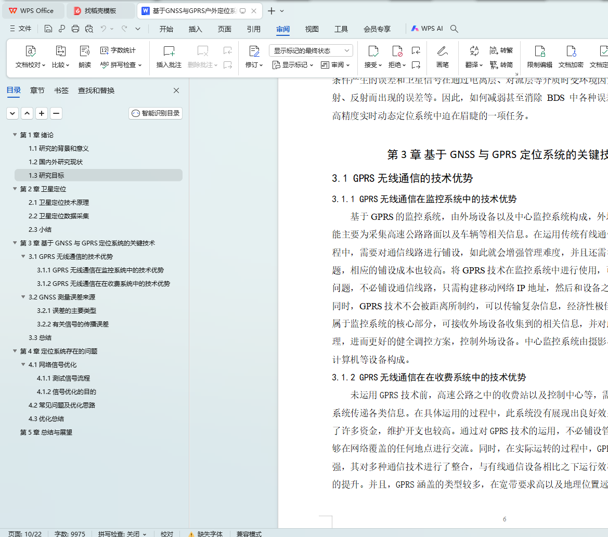
Task: Convert text with 转繁
Action: pyautogui.click(x=501, y=50)
